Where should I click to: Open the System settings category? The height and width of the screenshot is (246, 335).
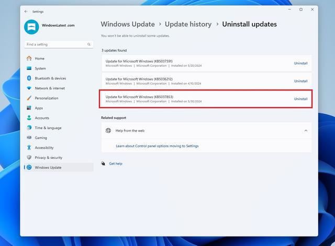pos(40,68)
